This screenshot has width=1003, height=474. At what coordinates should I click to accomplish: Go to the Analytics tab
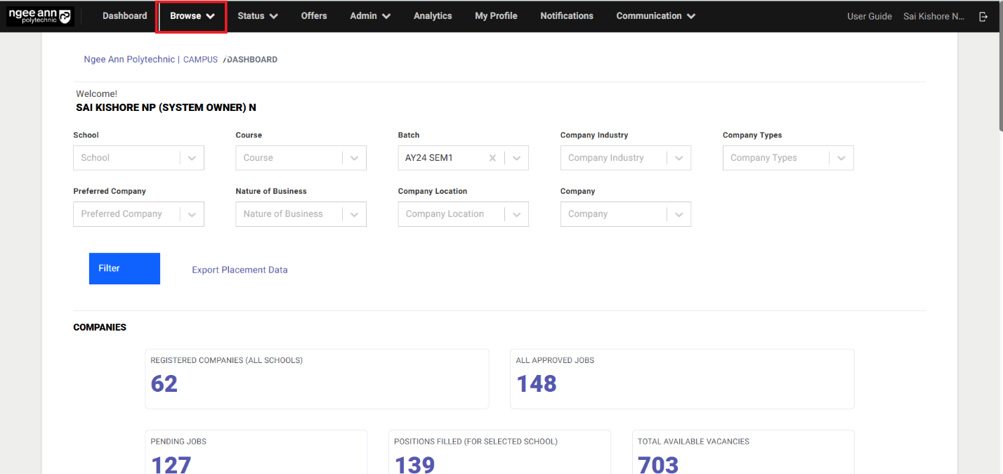point(433,16)
